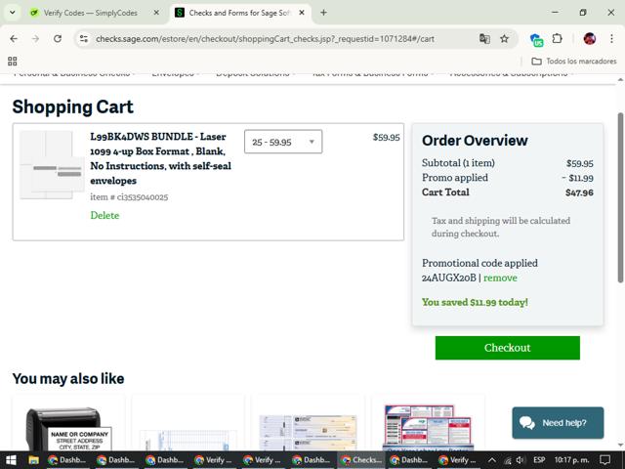Open the Need help? chat button

[x=558, y=423]
